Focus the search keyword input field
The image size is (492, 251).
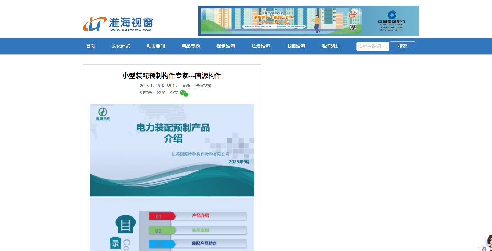372,46
